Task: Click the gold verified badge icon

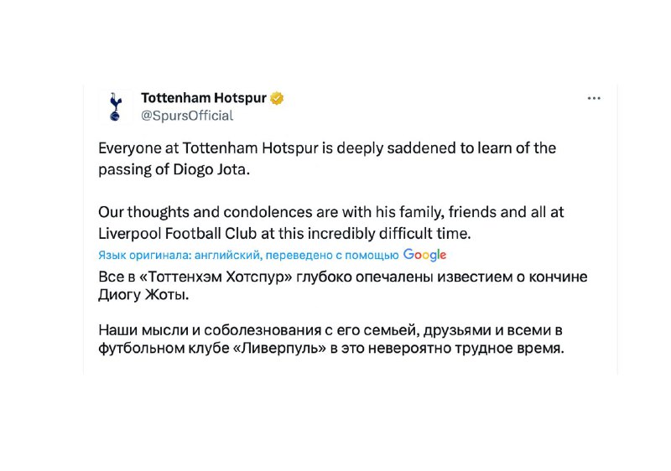Action: point(277,98)
